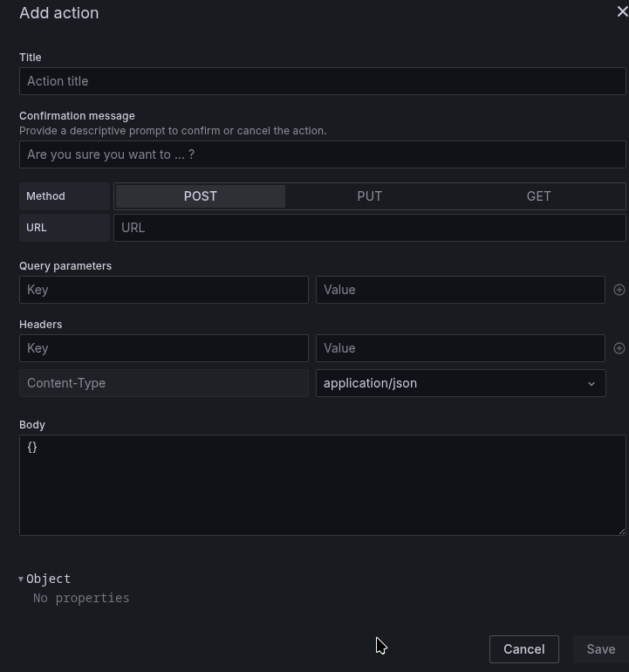
Task: Click the URL input field
Action: [369, 228]
